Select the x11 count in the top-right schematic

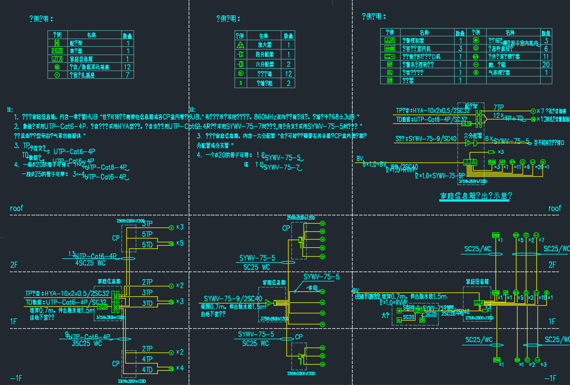pyautogui.click(x=518, y=167)
